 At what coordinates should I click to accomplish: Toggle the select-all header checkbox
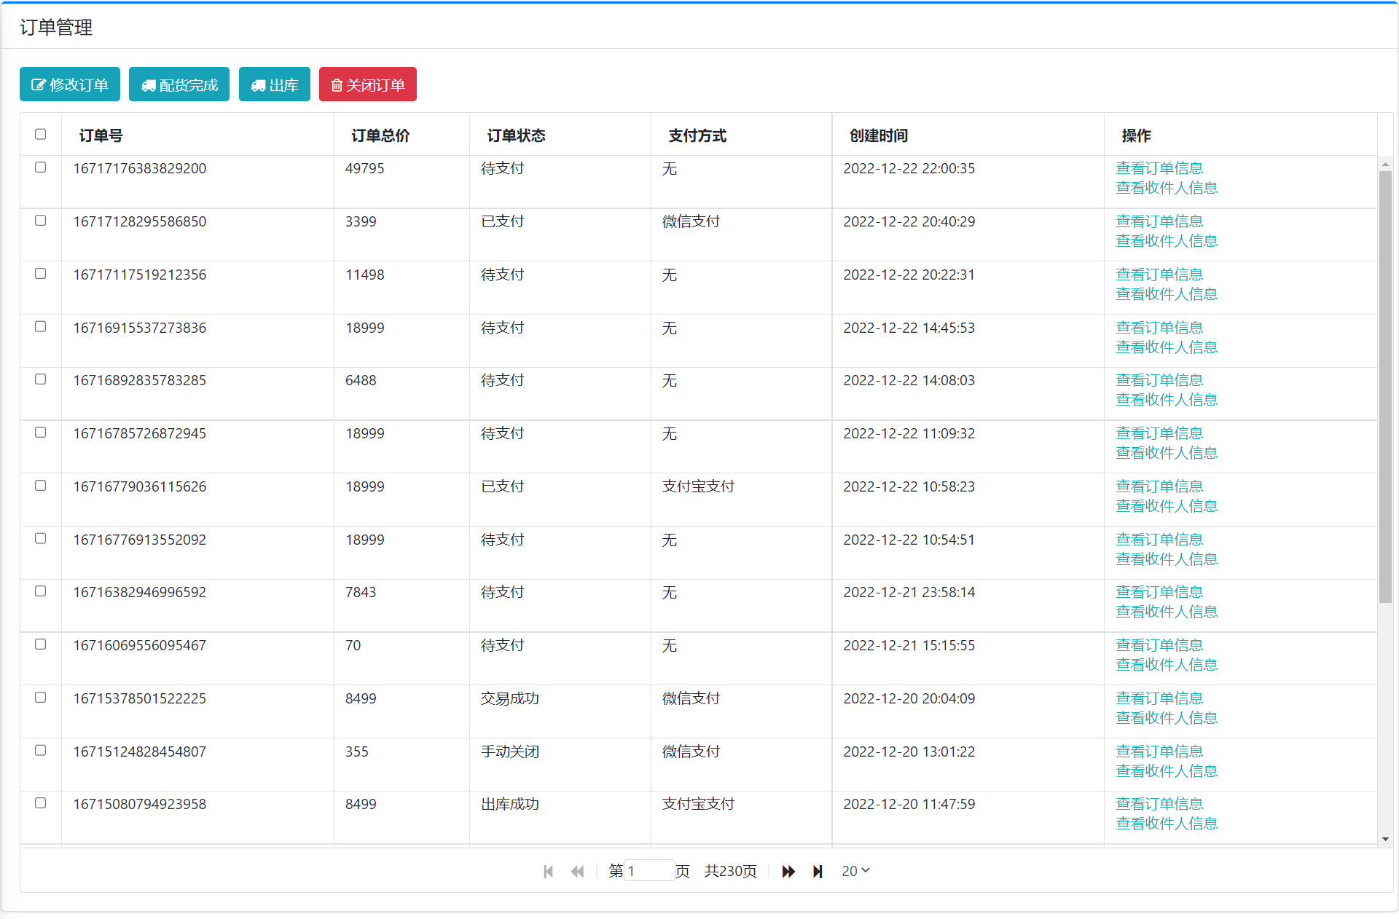point(41,134)
